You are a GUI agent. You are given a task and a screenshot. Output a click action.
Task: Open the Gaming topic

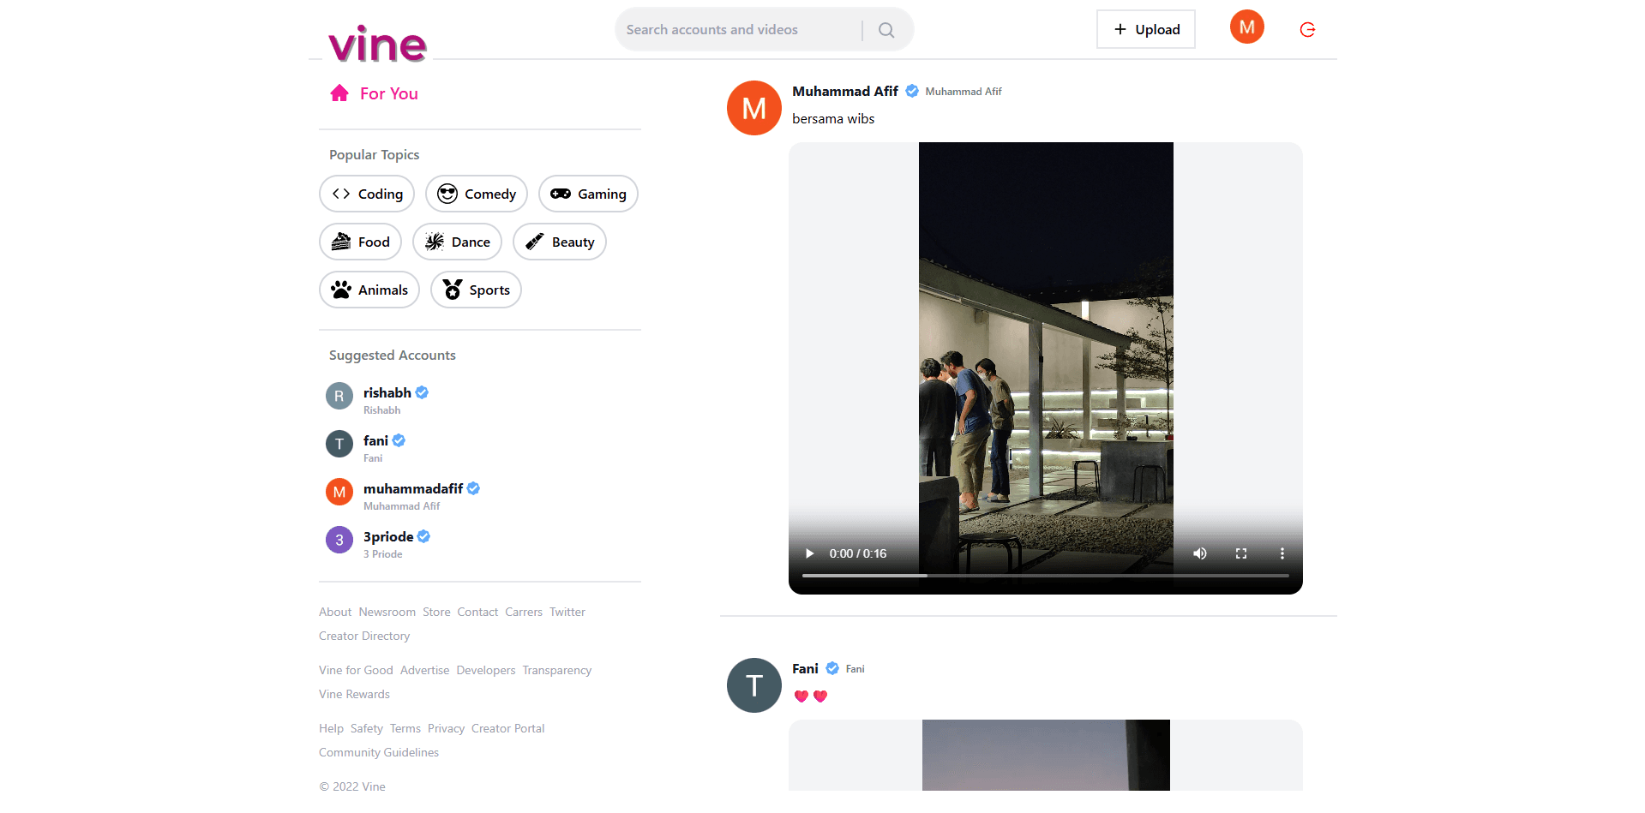(587, 194)
